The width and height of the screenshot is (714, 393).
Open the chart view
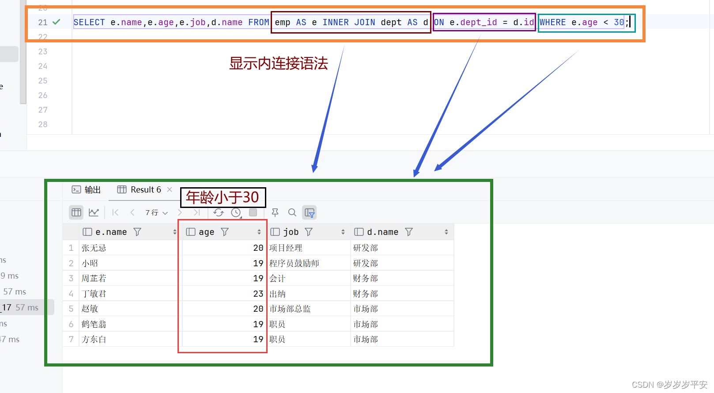[94, 212]
